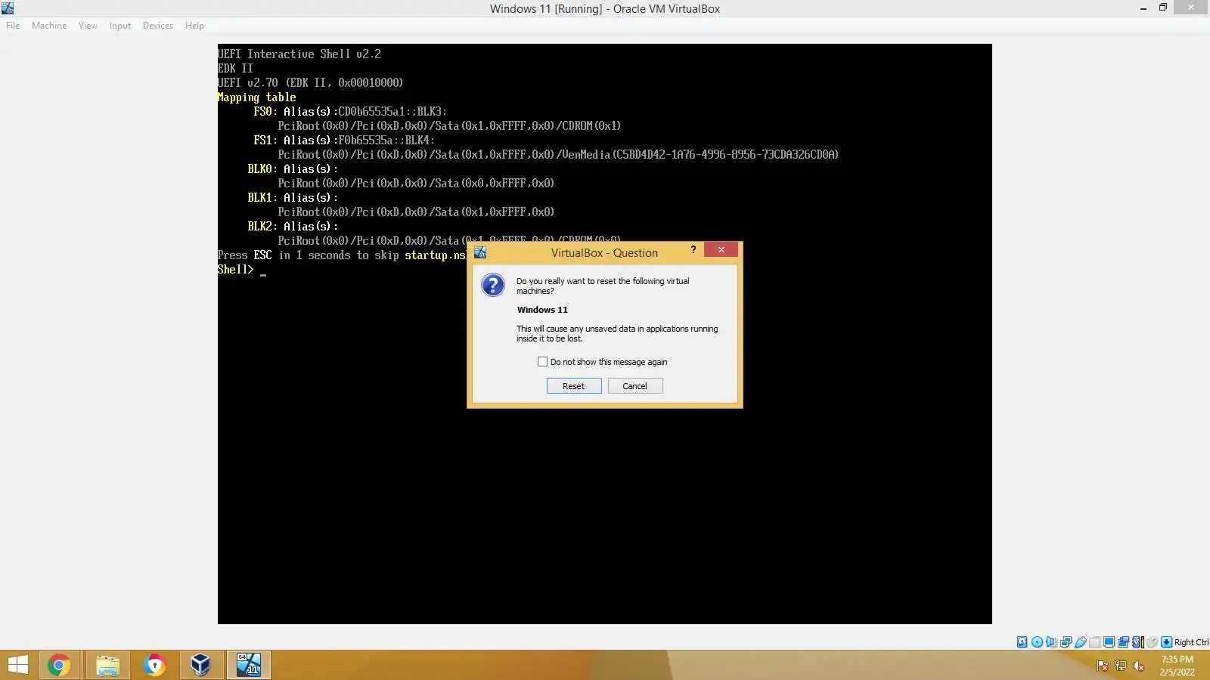Click the muted volume tray icon
The width and height of the screenshot is (1210, 680).
click(x=1139, y=666)
